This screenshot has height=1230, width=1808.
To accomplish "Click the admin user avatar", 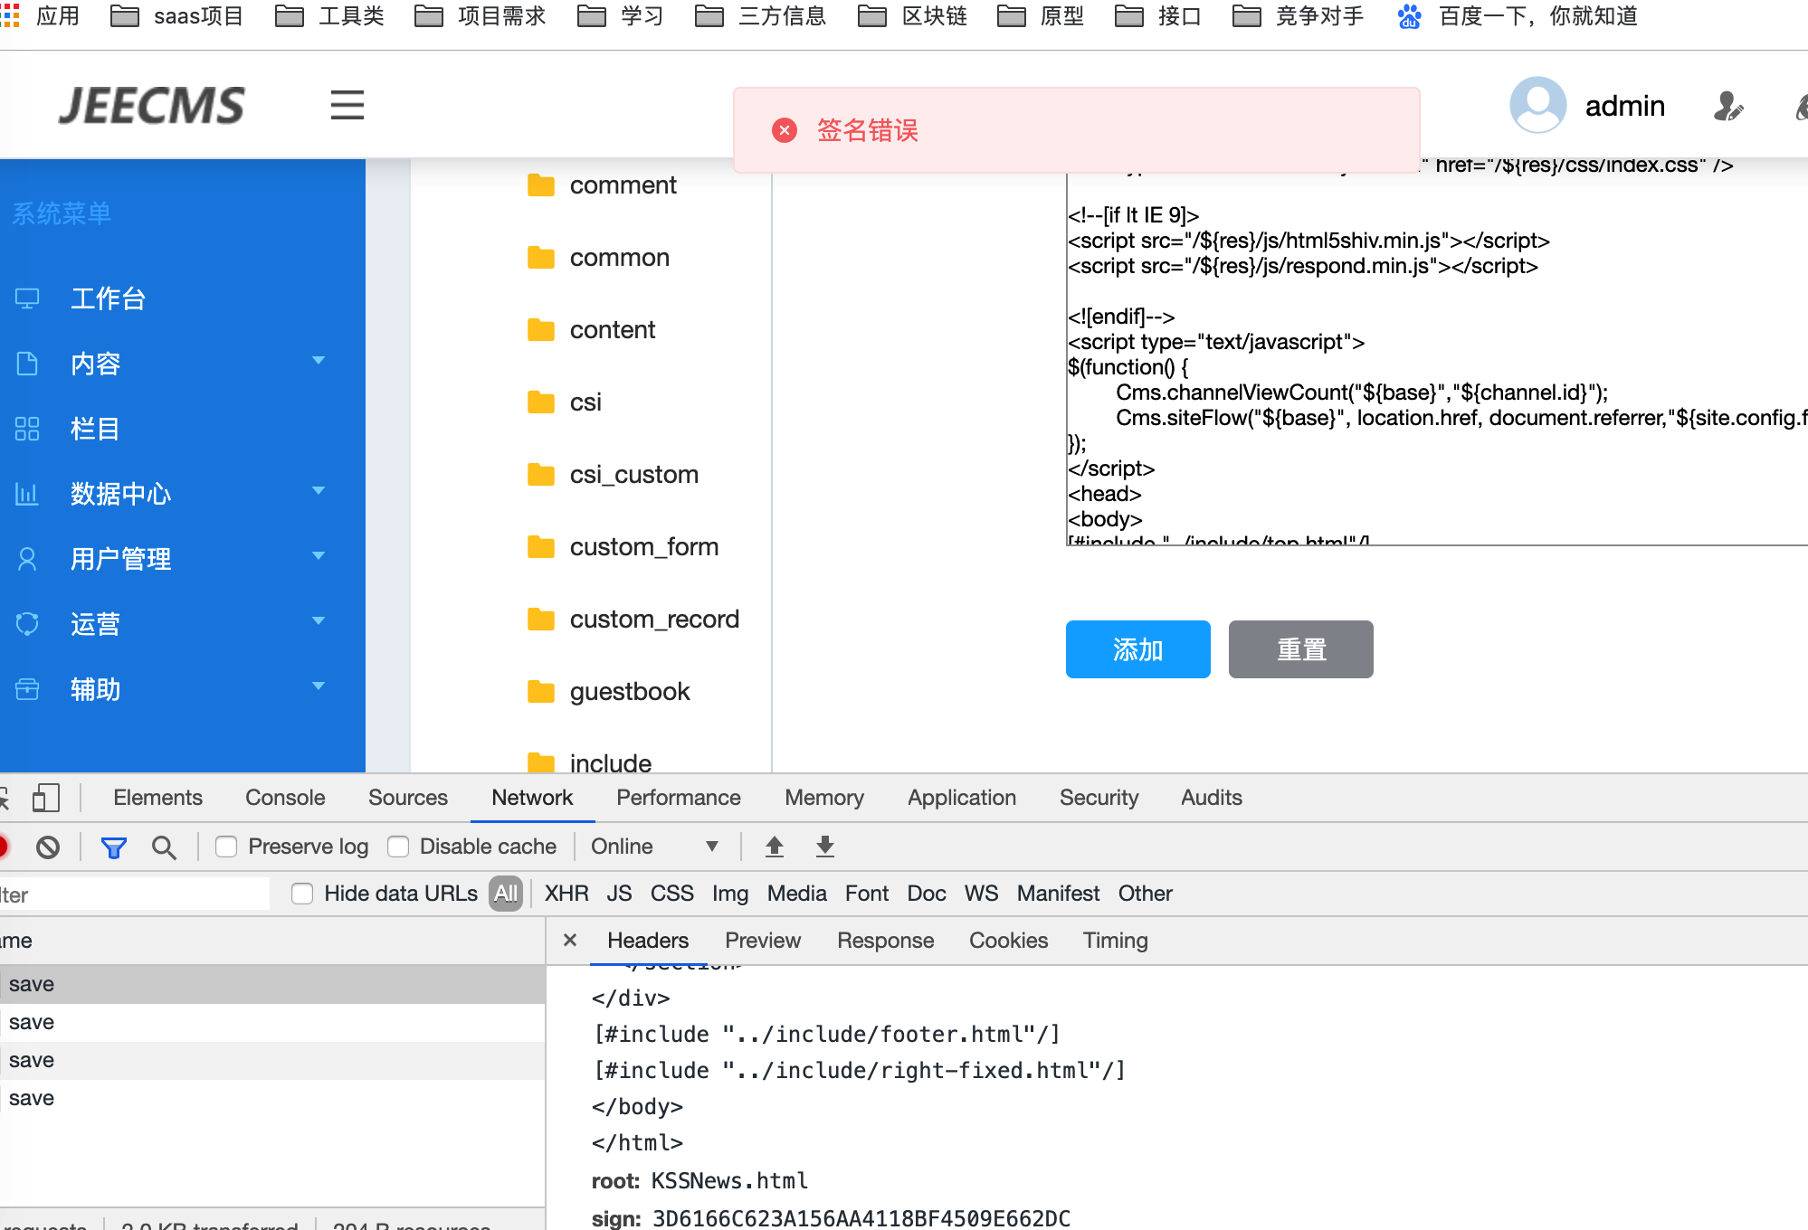I will (x=1537, y=105).
